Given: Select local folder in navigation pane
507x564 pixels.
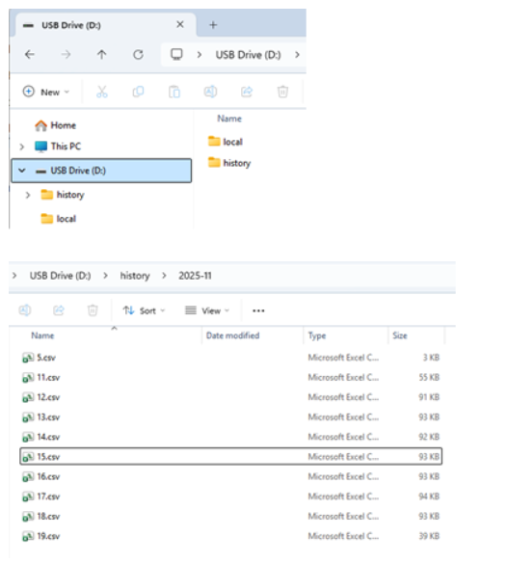Looking at the screenshot, I should [x=59, y=219].
